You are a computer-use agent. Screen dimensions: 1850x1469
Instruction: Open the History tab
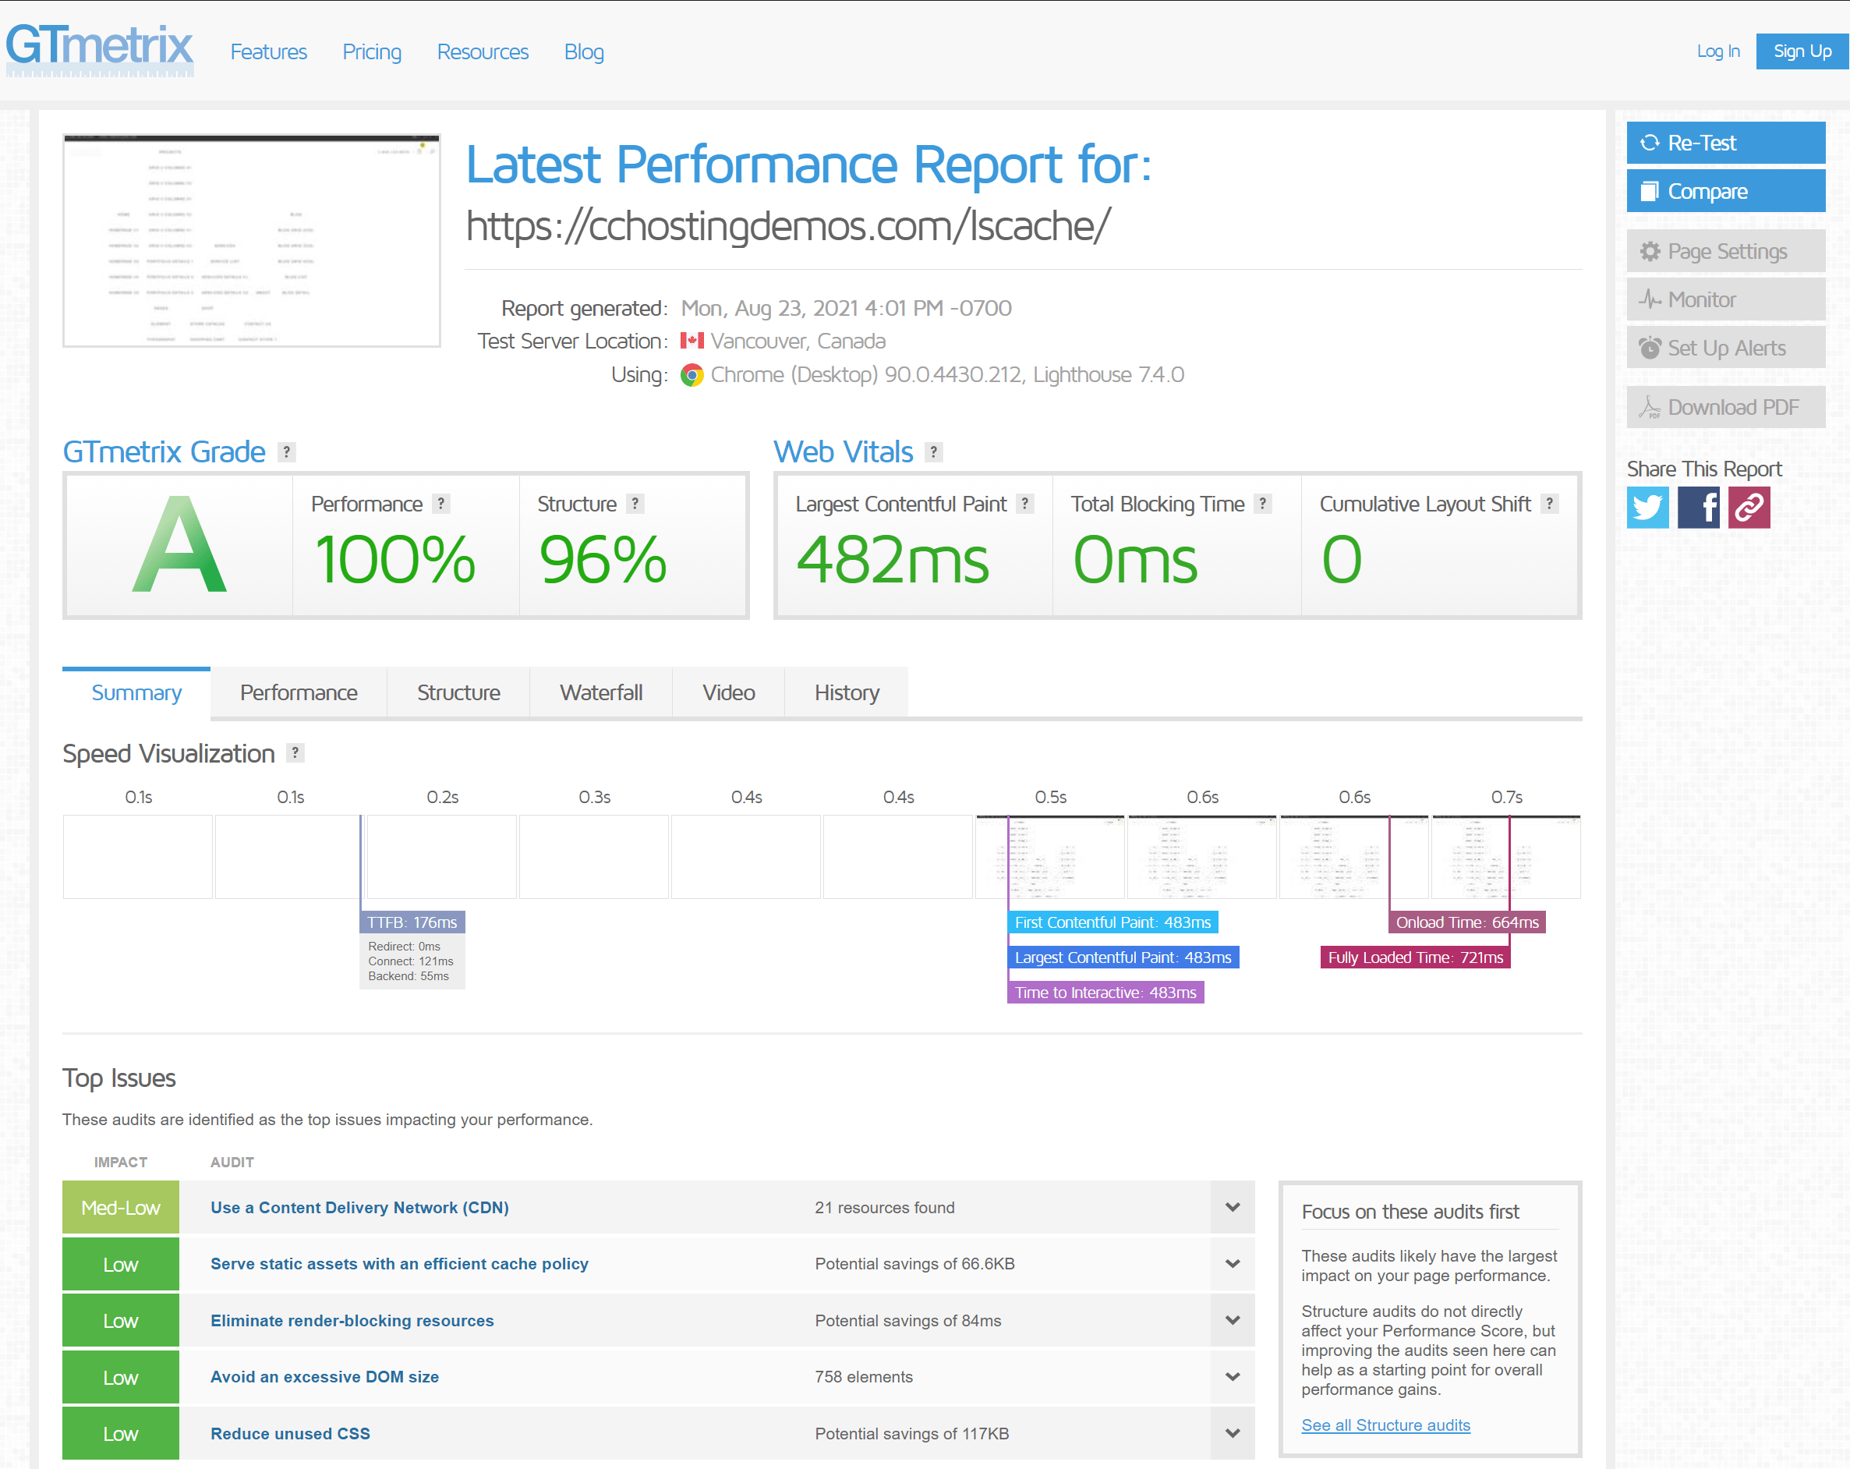(x=846, y=692)
